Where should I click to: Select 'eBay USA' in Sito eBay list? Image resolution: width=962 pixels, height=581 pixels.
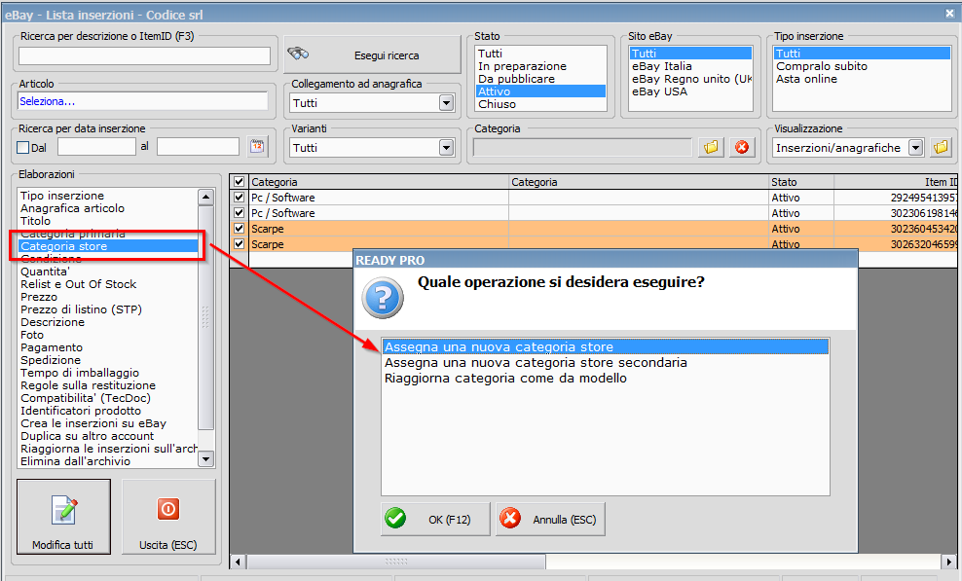pos(690,91)
